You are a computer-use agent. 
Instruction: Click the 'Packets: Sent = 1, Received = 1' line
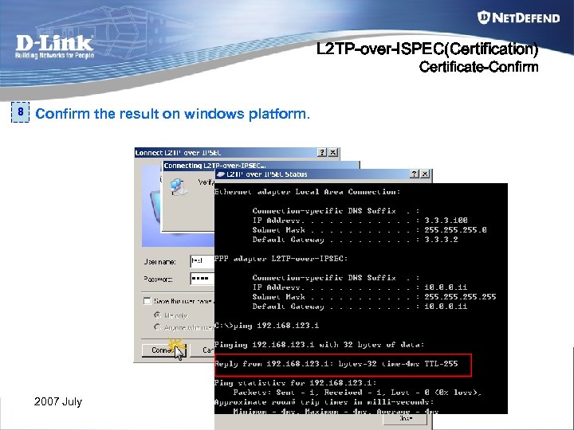pos(357,393)
